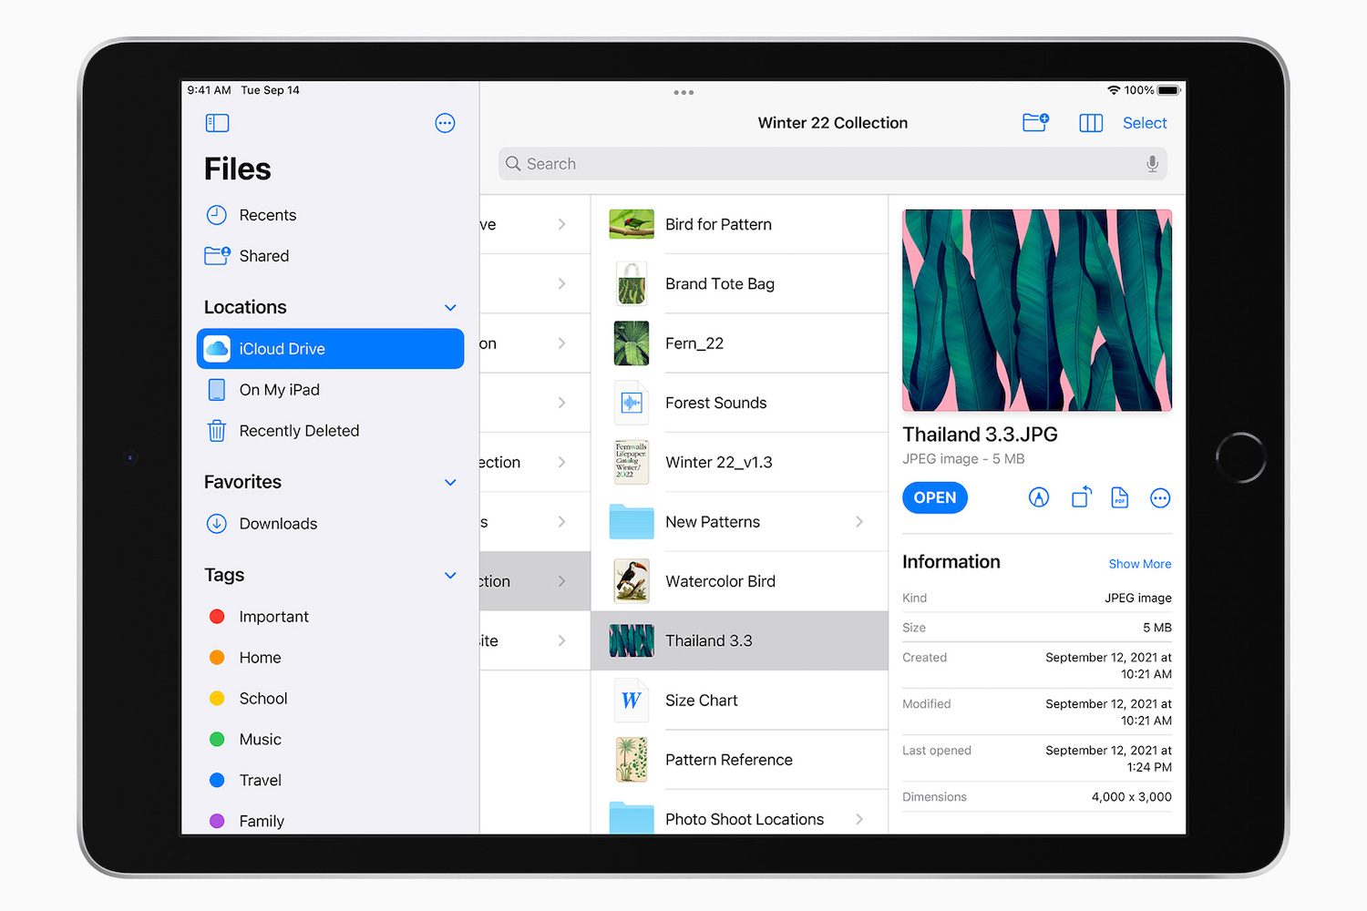Viewport: 1367px width, 911px height.
Task: Click the Show More link
Action: (1139, 564)
